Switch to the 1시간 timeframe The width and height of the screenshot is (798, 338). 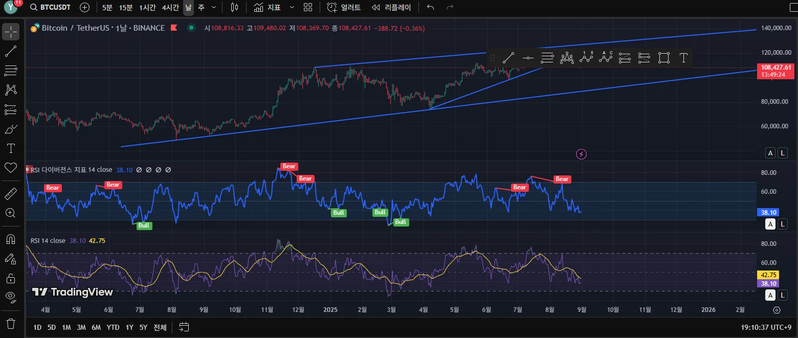[147, 8]
